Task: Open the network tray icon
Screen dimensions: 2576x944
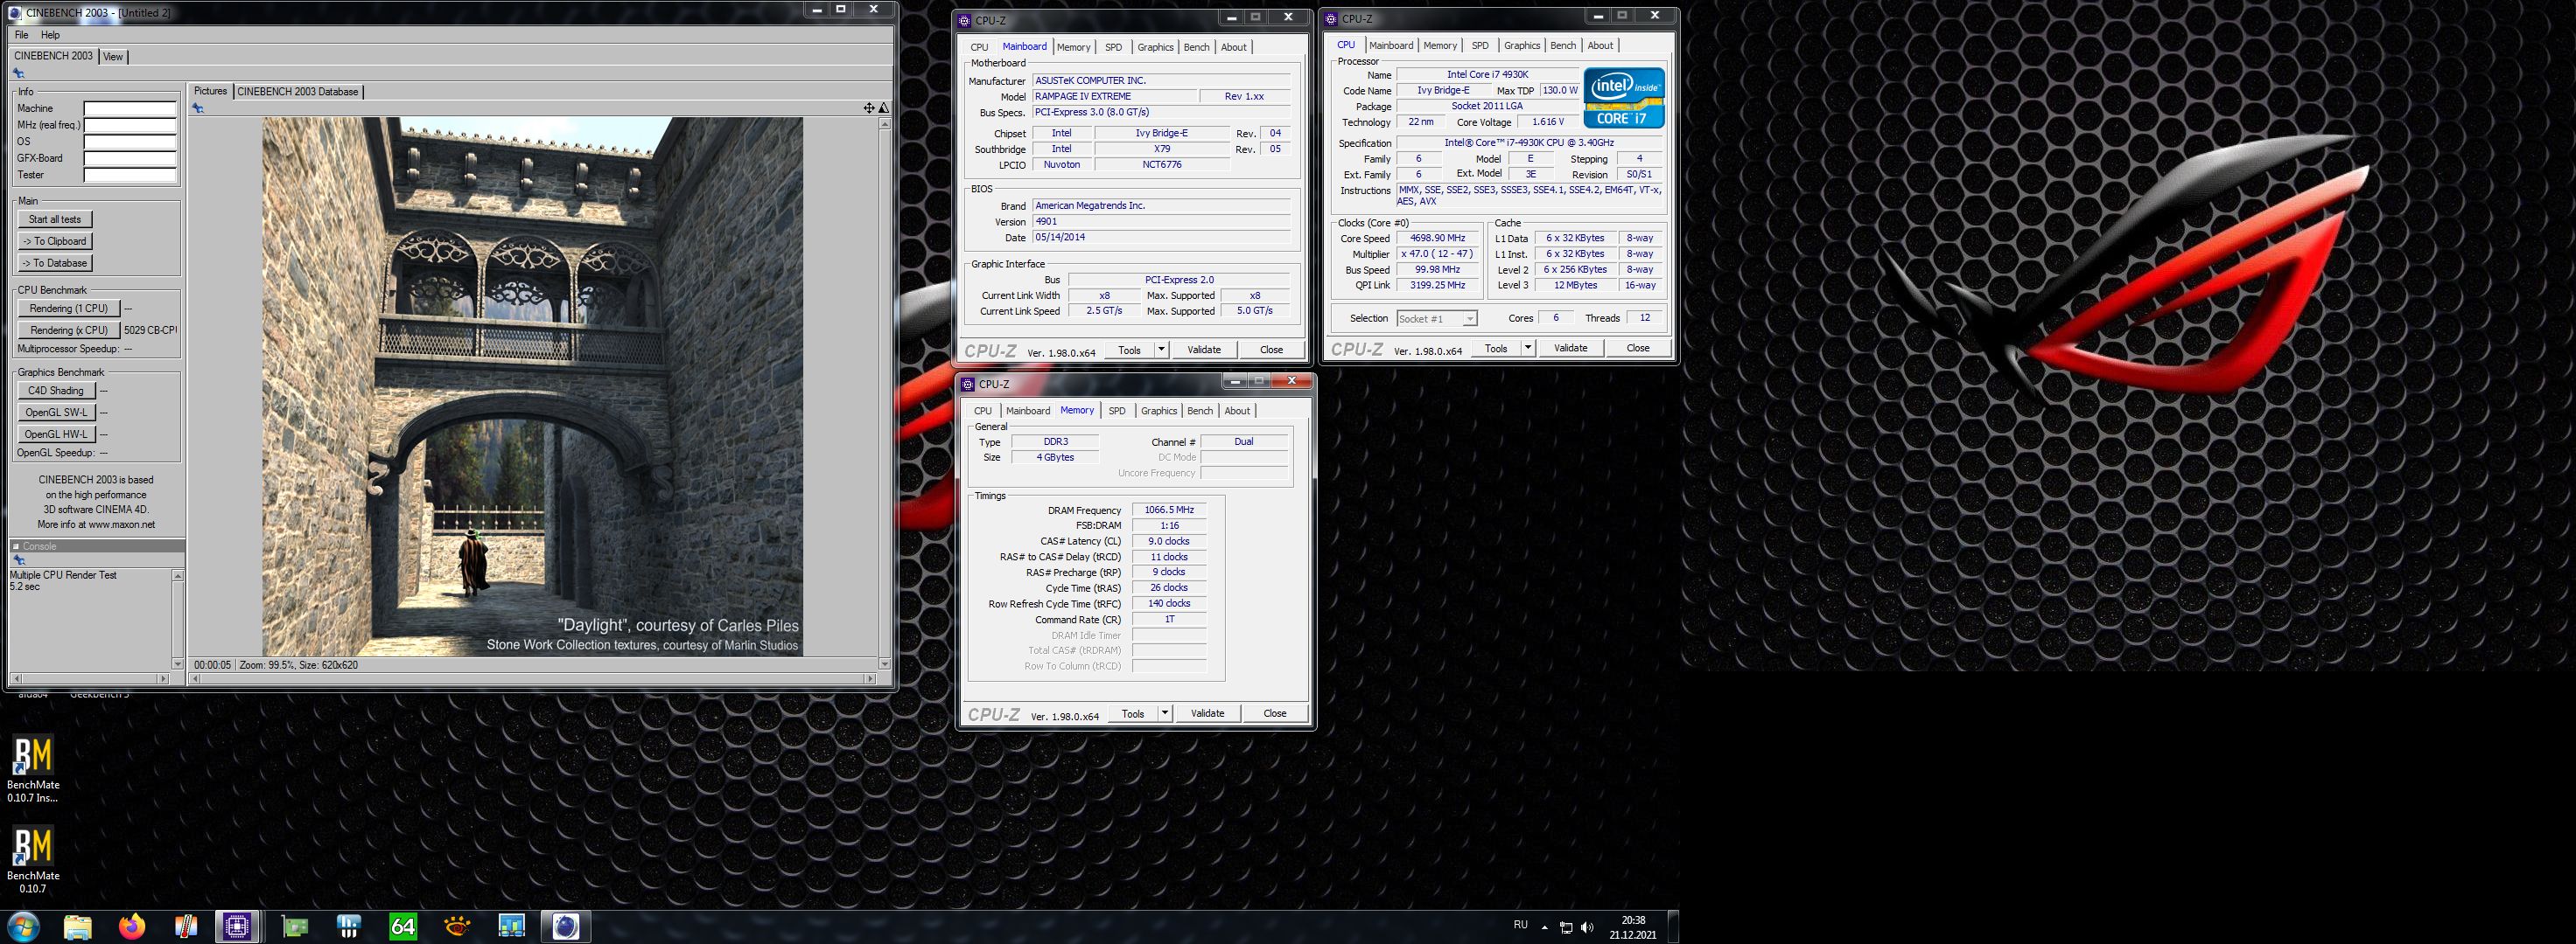Action: (x=1566, y=927)
